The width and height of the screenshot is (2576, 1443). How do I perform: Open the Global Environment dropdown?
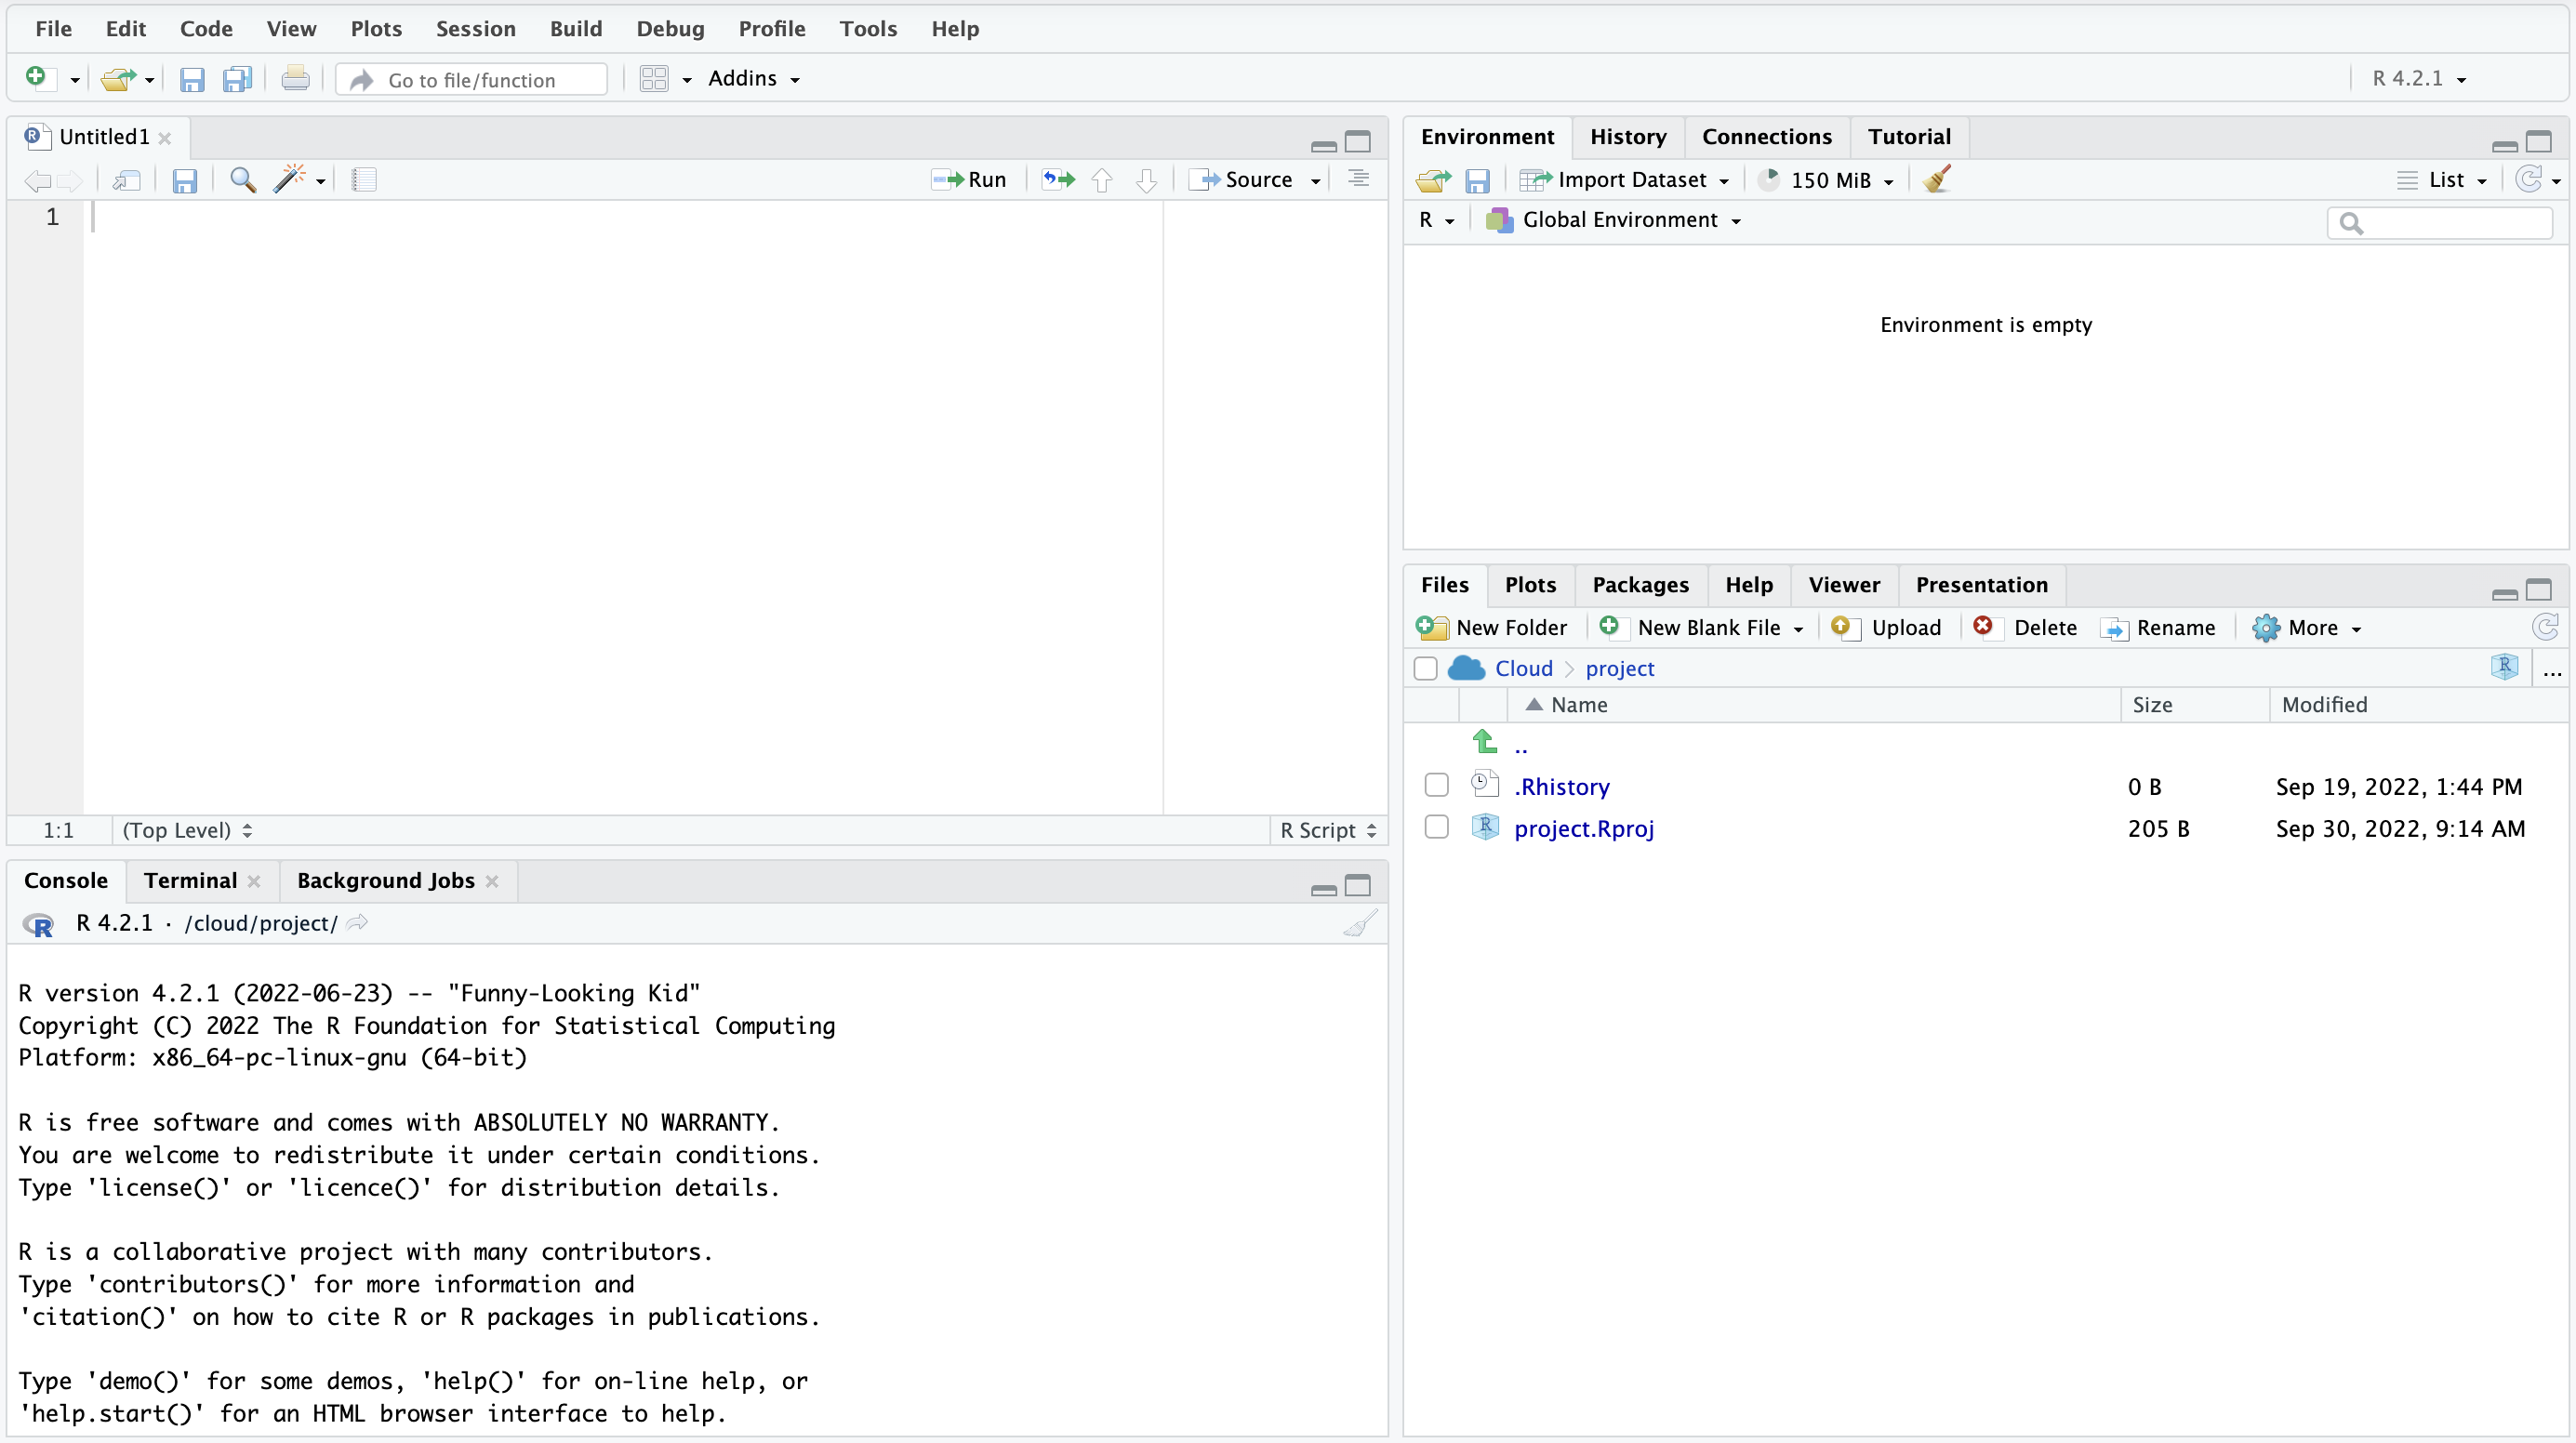(x=1613, y=220)
